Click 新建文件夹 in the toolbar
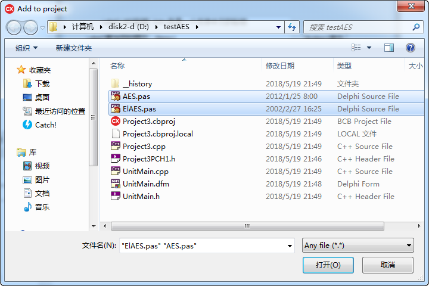429x286 pixels. [74, 48]
